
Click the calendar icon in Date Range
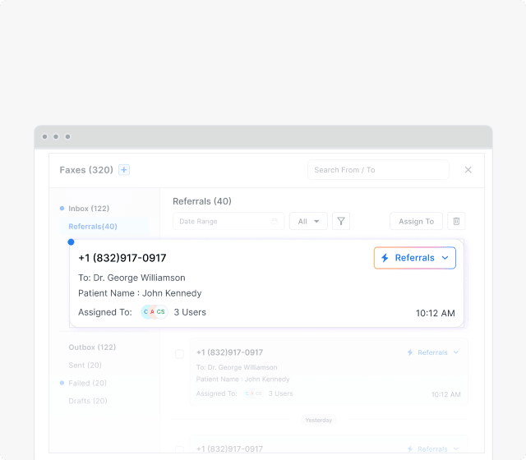tap(275, 221)
